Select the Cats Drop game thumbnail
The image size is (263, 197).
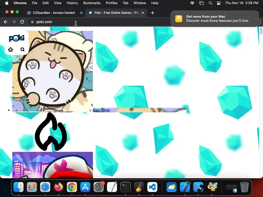(x=53, y=71)
